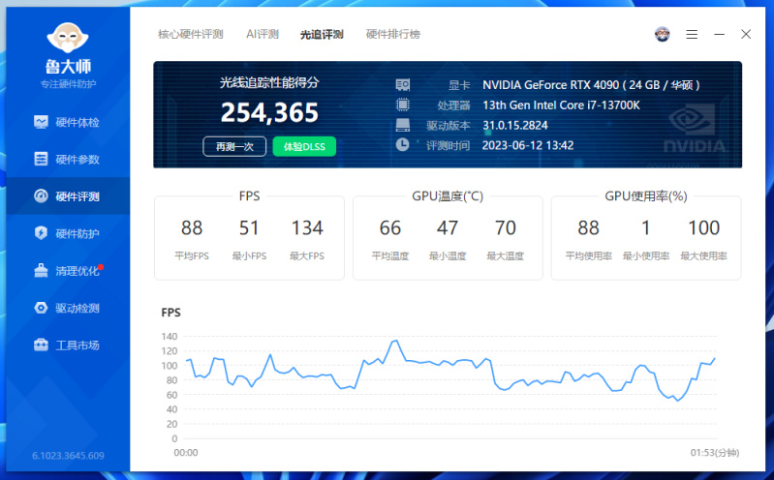This screenshot has width=774, height=480.
Task: Click the 平均温度 value 66
Action: pos(390,228)
